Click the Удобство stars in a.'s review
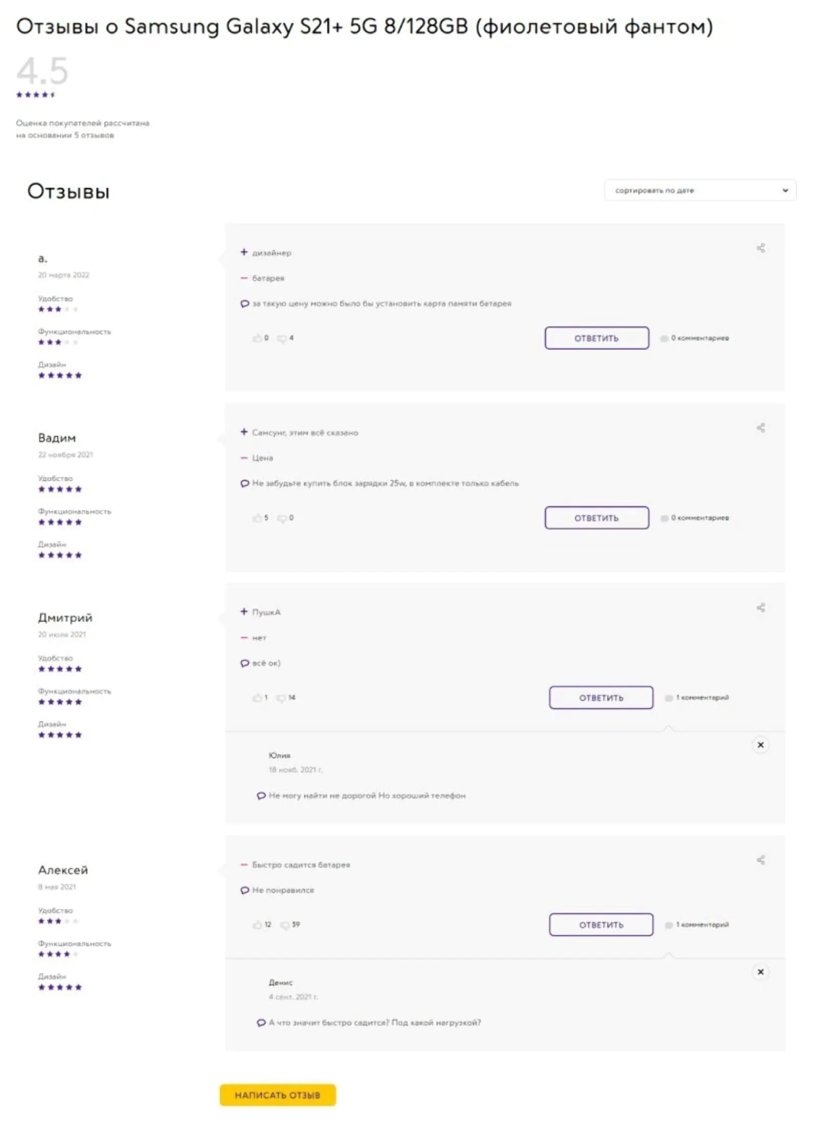 [x=58, y=309]
